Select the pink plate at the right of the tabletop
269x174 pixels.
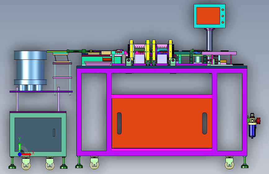point(219,53)
